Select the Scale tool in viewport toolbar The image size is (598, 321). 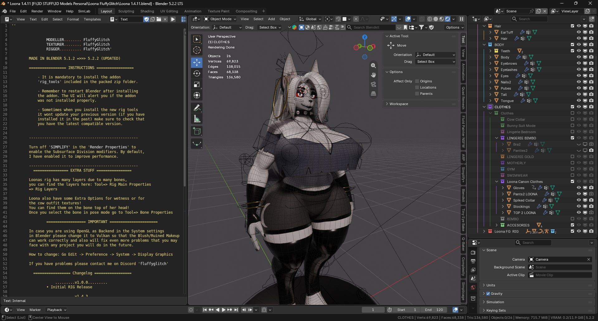[x=197, y=84]
